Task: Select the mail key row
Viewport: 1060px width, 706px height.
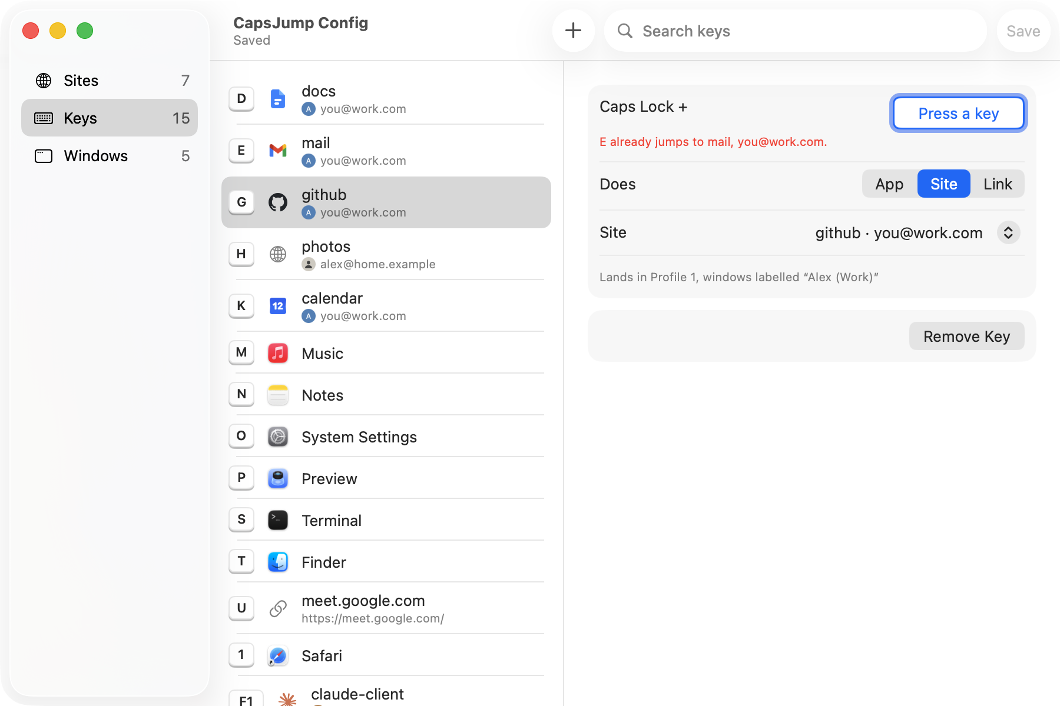Action: [x=386, y=151]
